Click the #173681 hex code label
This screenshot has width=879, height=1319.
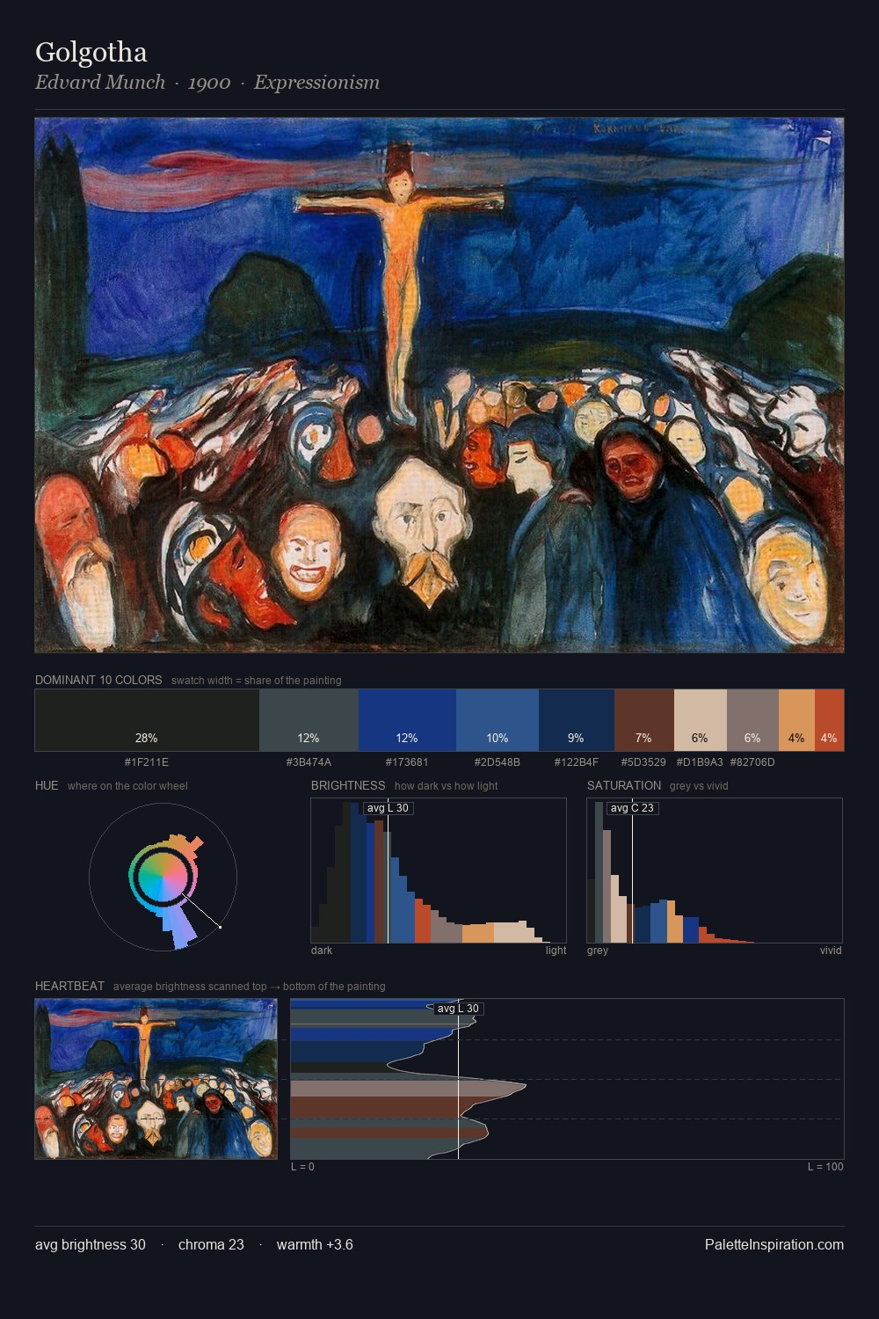point(407,762)
